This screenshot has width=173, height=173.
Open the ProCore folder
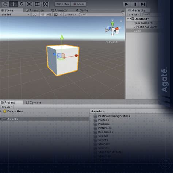pos(102,124)
